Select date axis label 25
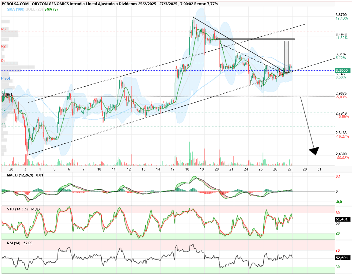 (x=261, y=169)
